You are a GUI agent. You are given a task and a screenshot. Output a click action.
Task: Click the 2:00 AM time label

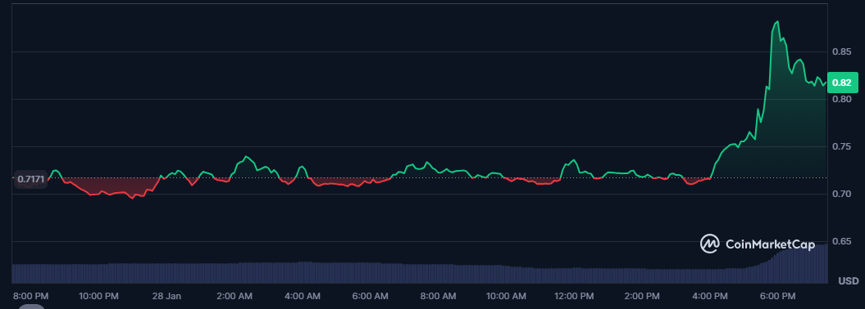(234, 297)
